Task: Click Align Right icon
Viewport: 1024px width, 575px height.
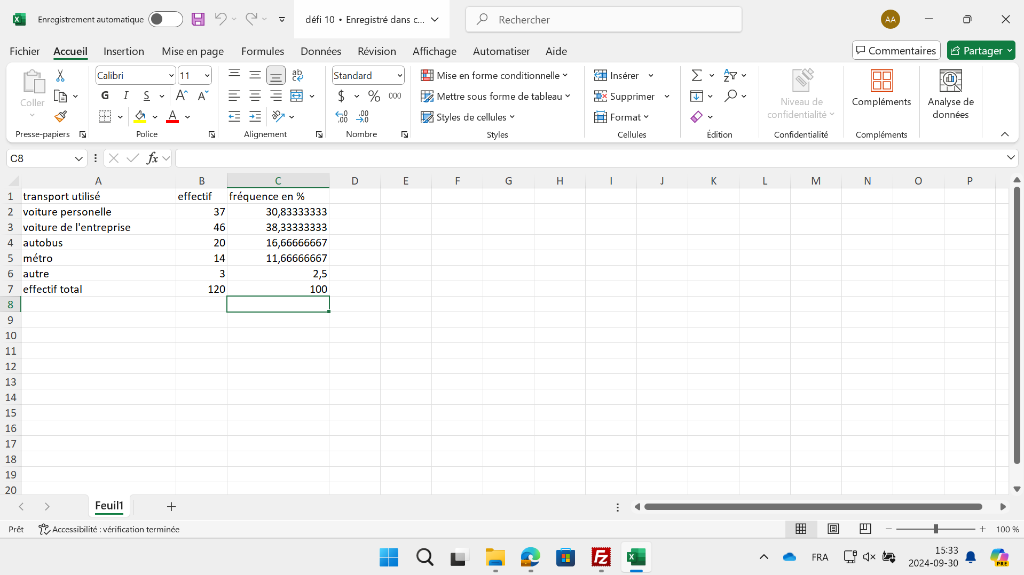Action: [276, 96]
